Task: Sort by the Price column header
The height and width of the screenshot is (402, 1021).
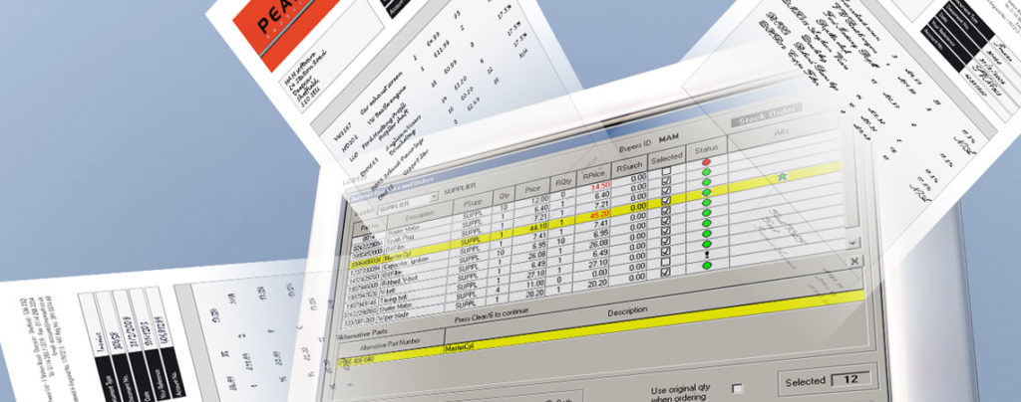Action: 532,189
